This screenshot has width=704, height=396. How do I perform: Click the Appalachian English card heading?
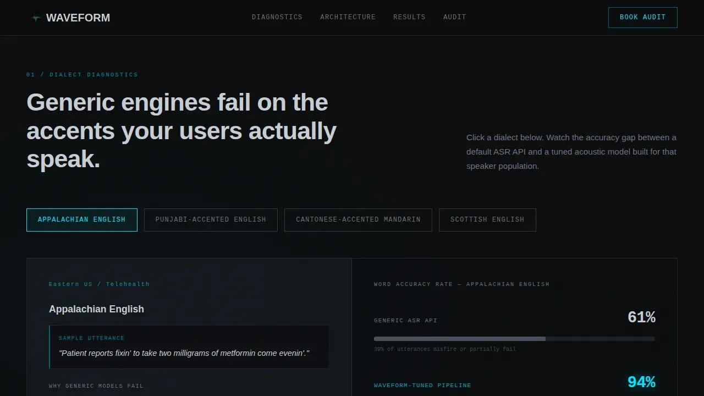click(96, 309)
